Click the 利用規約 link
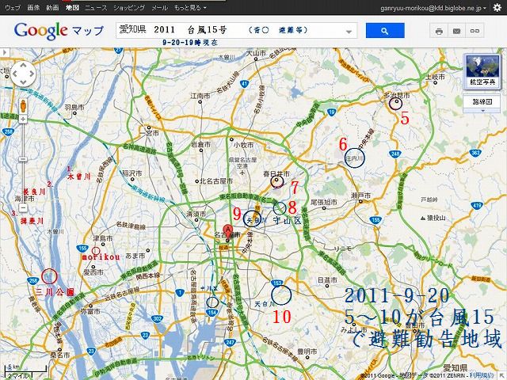 pos(482,375)
